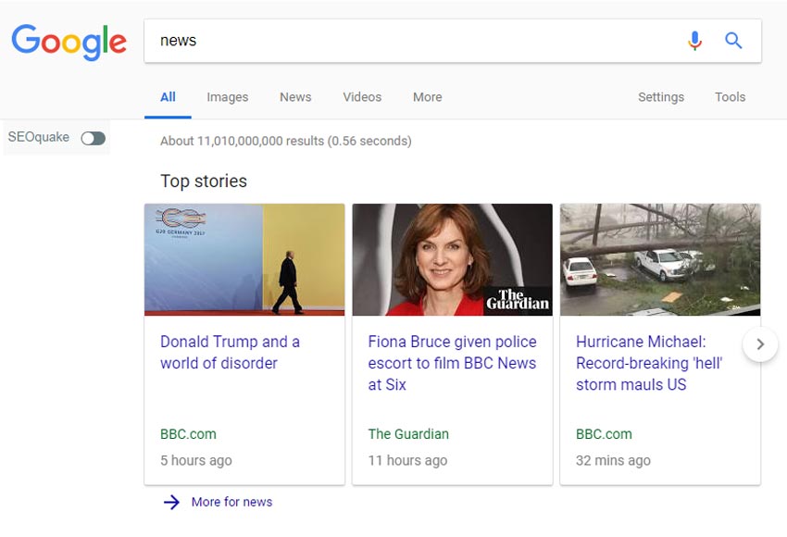Click the Google logo

click(69, 43)
